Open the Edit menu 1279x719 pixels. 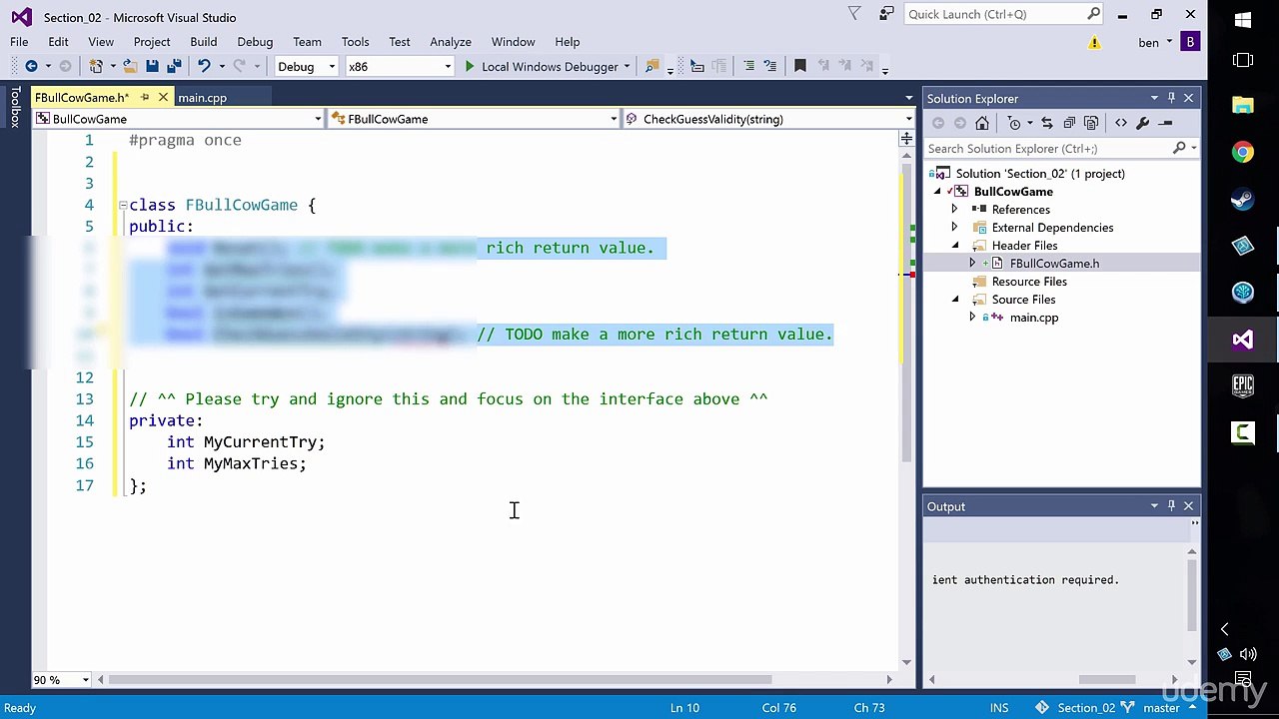tap(58, 42)
